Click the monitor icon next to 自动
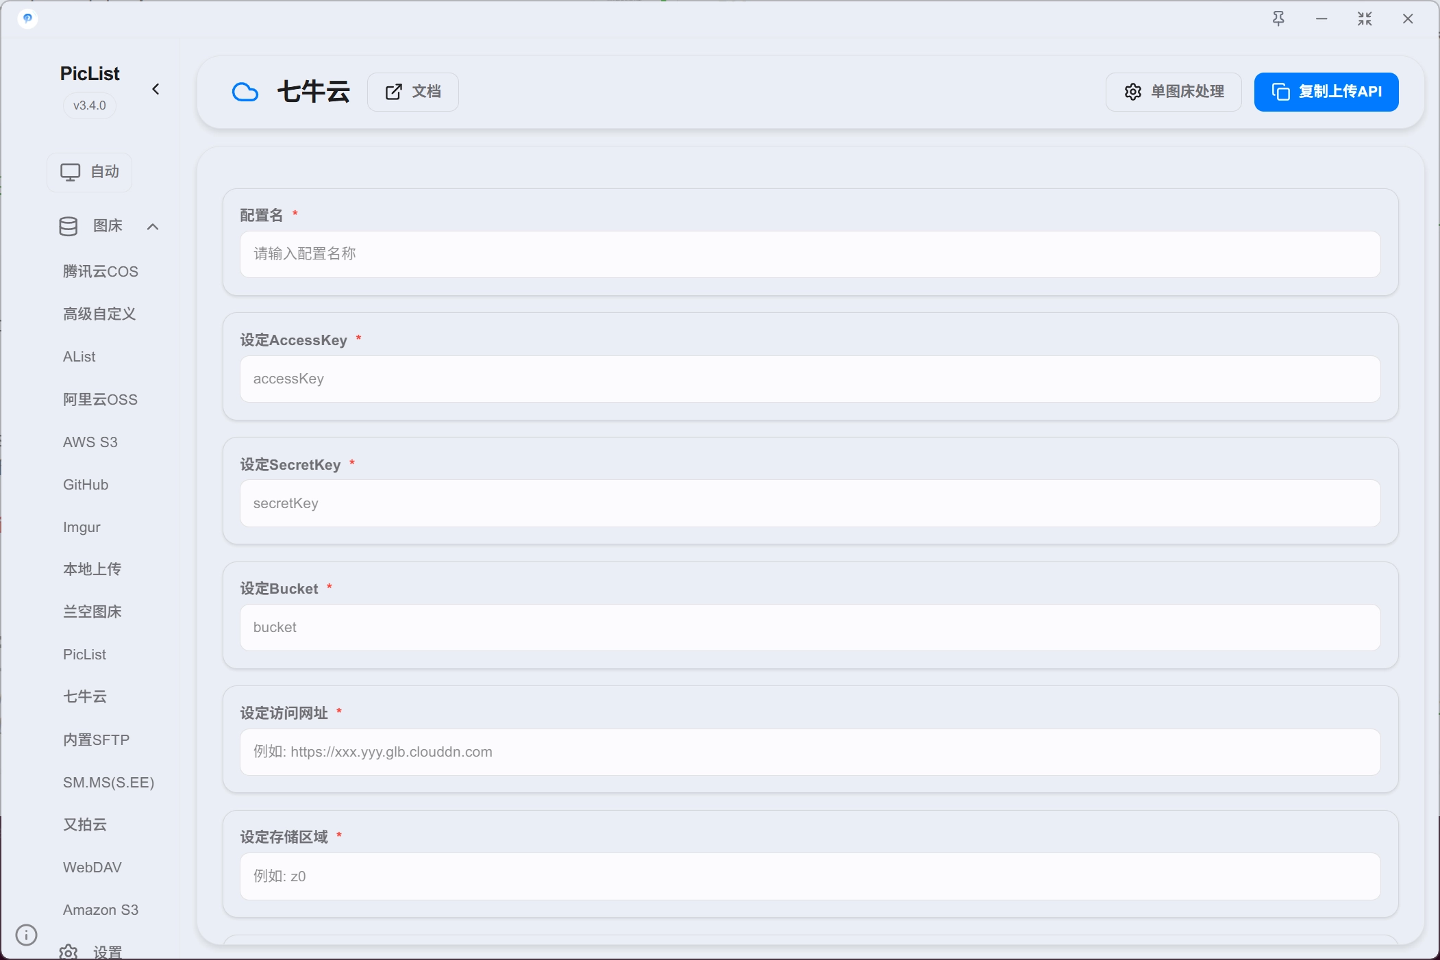 (70, 172)
